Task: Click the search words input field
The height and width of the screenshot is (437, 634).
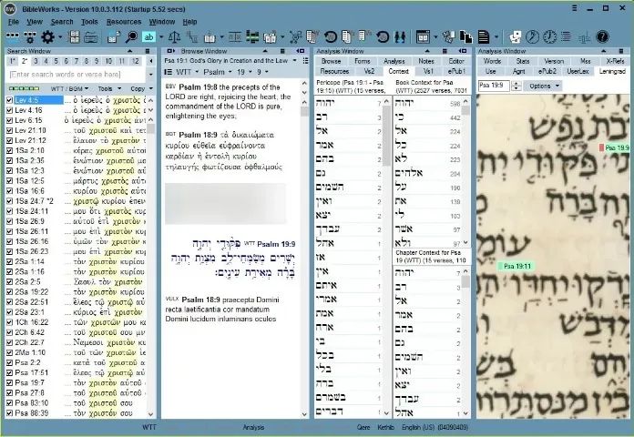Action: click(x=76, y=75)
